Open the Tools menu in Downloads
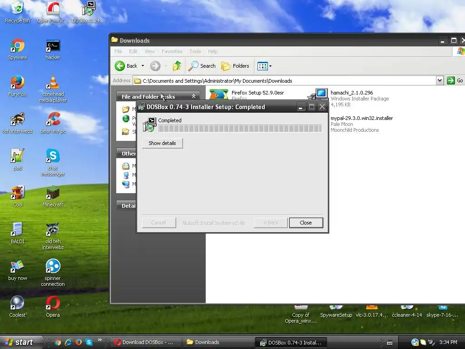This screenshot has width=465, height=349. coord(195,51)
